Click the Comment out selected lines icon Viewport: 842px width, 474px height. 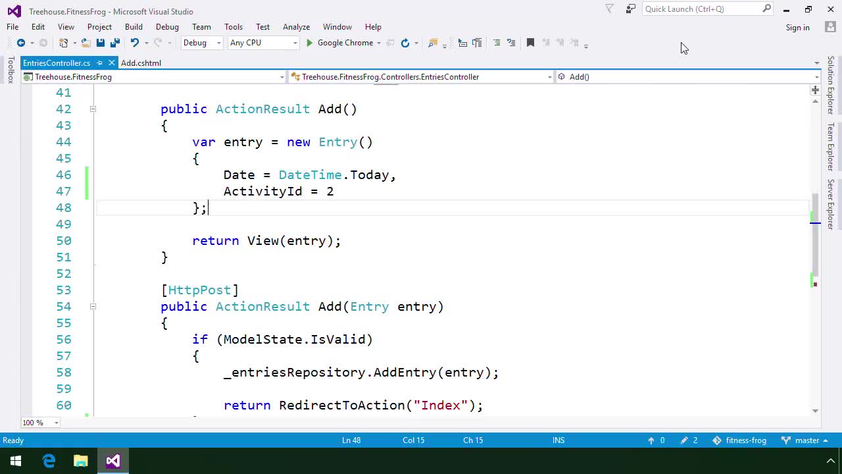pos(497,43)
